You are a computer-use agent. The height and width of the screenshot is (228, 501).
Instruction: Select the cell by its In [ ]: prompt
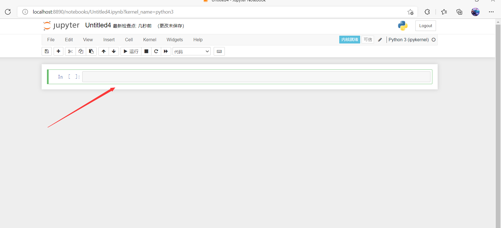[x=69, y=77]
